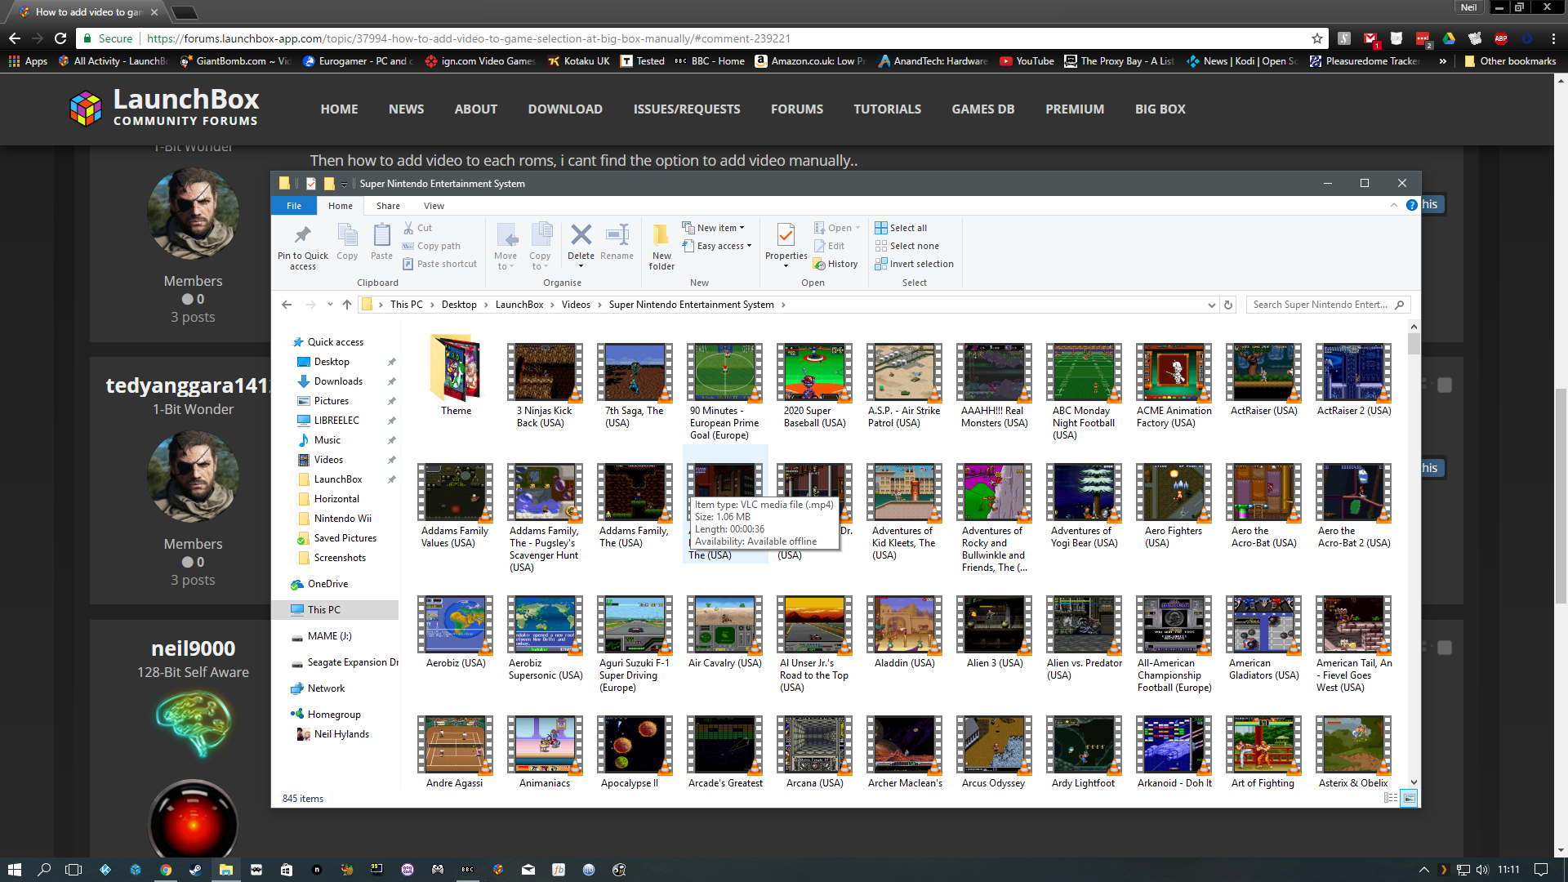The image size is (1568, 882).
Task: Click Explorer back navigation arrow
Action: pos(287,305)
